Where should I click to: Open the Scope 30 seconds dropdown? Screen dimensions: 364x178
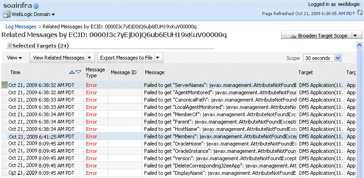coord(322,58)
